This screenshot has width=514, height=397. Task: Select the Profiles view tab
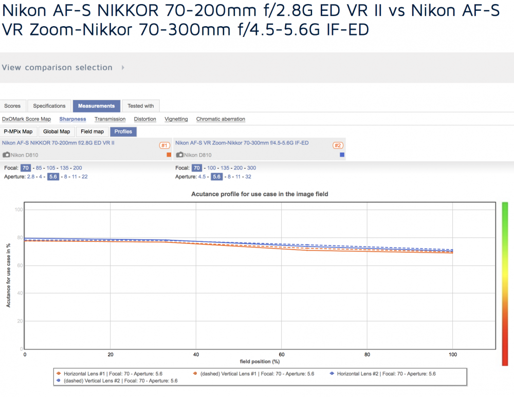pyautogui.click(x=123, y=131)
